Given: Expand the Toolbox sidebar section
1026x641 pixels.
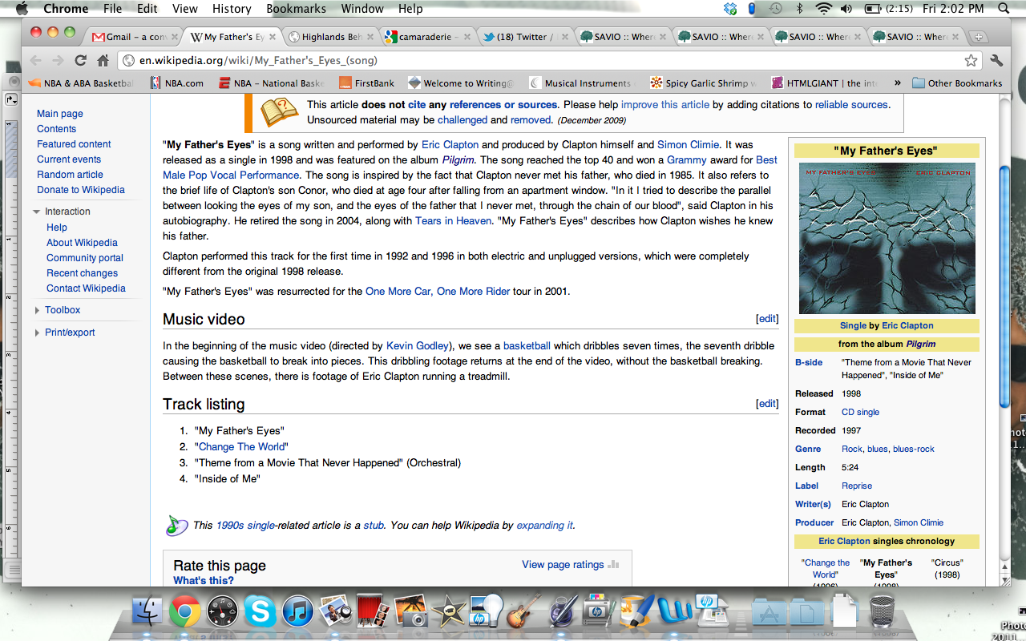Looking at the screenshot, I should coord(37,310).
